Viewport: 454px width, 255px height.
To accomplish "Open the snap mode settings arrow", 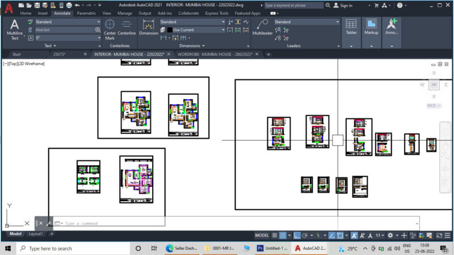I will click(x=289, y=235).
